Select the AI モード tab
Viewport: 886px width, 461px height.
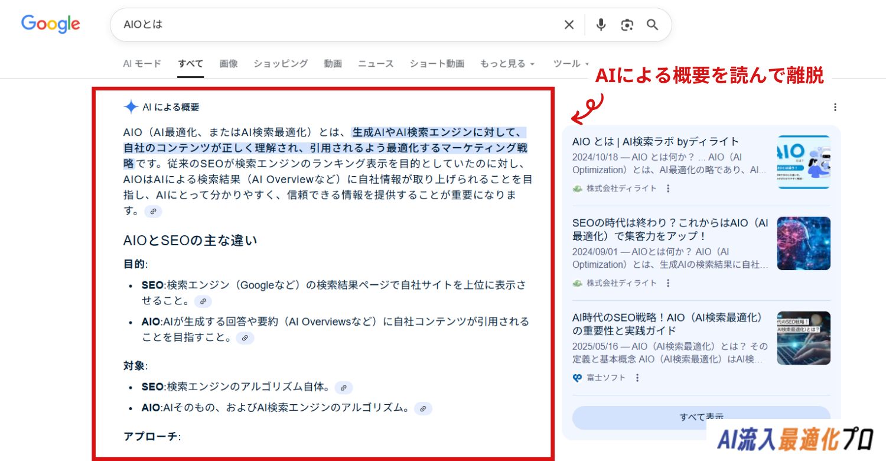coord(142,64)
